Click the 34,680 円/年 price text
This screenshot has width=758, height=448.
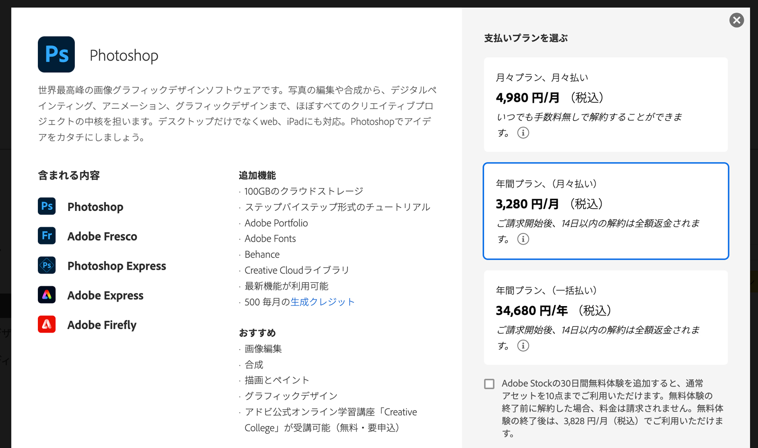tap(532, 311)
